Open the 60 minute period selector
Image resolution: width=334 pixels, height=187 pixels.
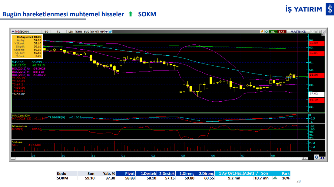[46, 31]
